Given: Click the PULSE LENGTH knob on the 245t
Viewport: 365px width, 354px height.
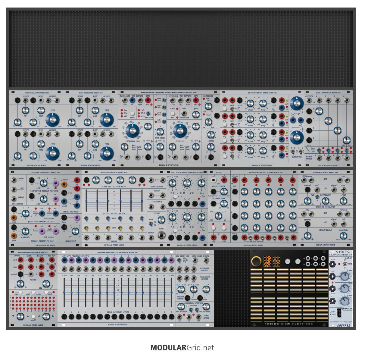Looking at the screenshot, I should pyautogui.click(x=224, y=191).
